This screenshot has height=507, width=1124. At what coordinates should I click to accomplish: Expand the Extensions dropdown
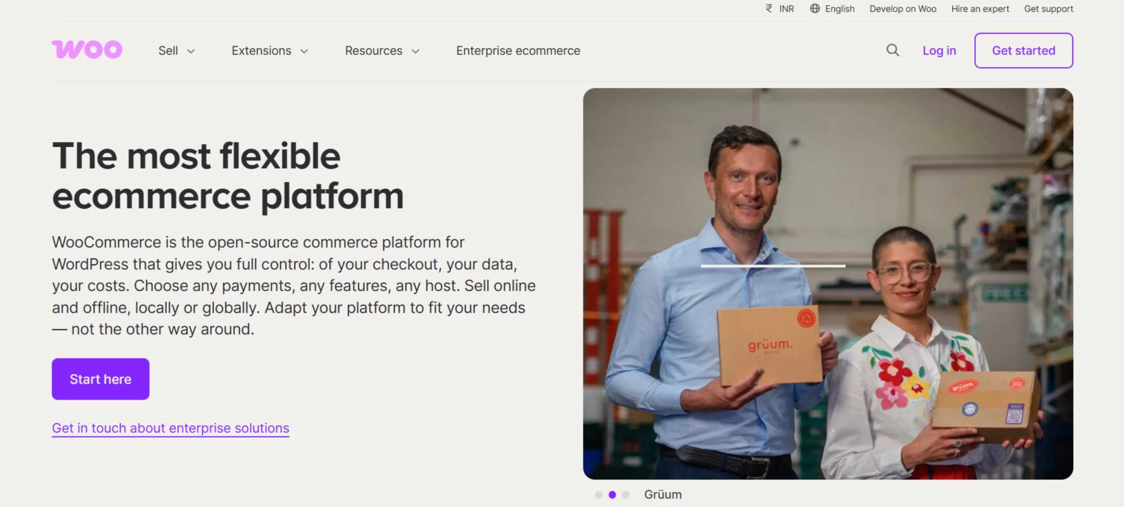[268, 50]
